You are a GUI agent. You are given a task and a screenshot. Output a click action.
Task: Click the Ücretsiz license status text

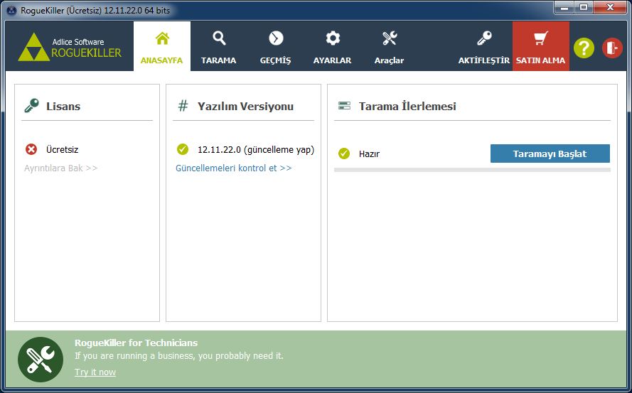point(62,149)
